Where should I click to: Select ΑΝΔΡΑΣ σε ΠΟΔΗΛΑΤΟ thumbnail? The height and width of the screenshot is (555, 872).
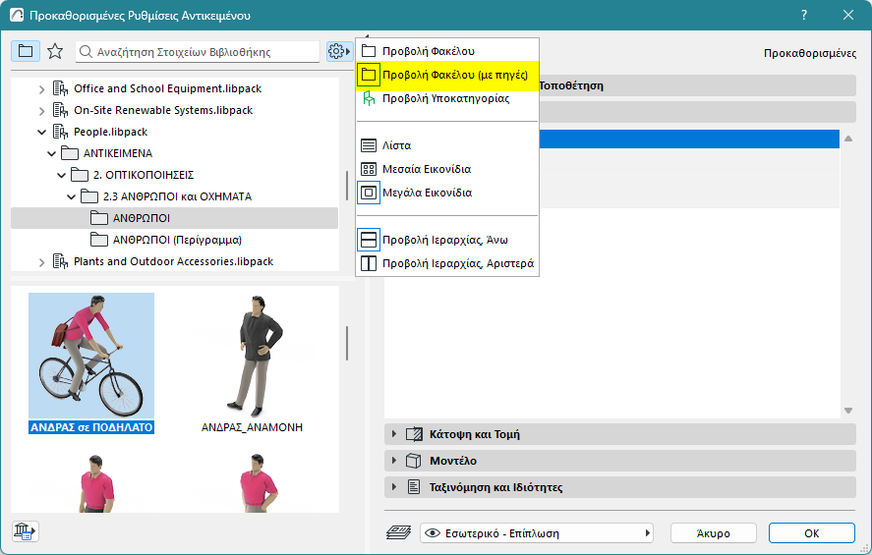click(91, 363)
